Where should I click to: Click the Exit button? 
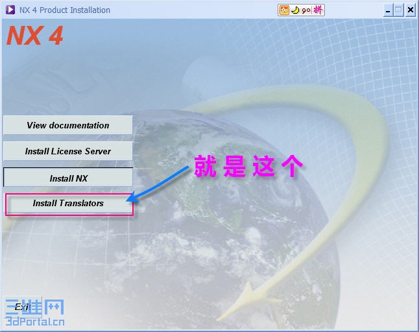point(23,306)
